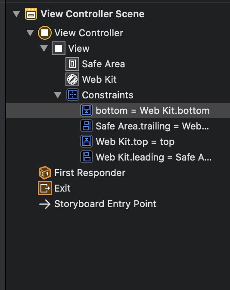Collapse the View disclosure triangle
Viewport: 230px width, 290px height.
(44, 48)
